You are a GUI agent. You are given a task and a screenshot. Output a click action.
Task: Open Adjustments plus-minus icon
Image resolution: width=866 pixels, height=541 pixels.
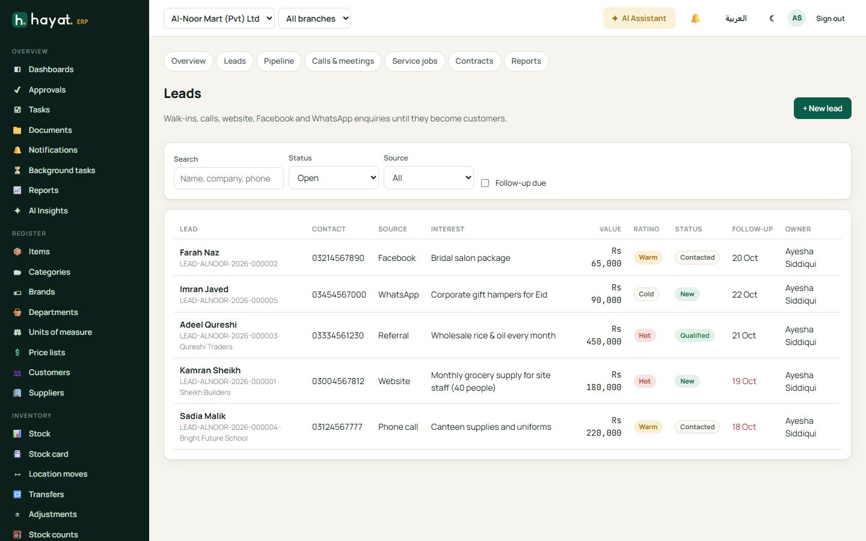click(17, 515)
